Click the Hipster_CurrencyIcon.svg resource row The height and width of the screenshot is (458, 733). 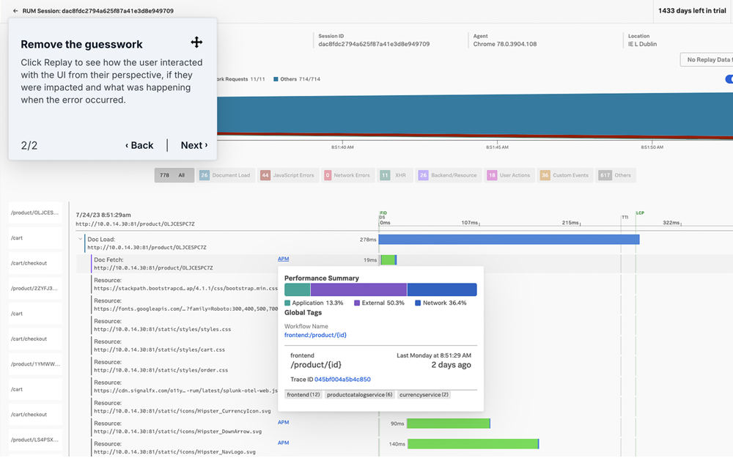tap(185, 407)
